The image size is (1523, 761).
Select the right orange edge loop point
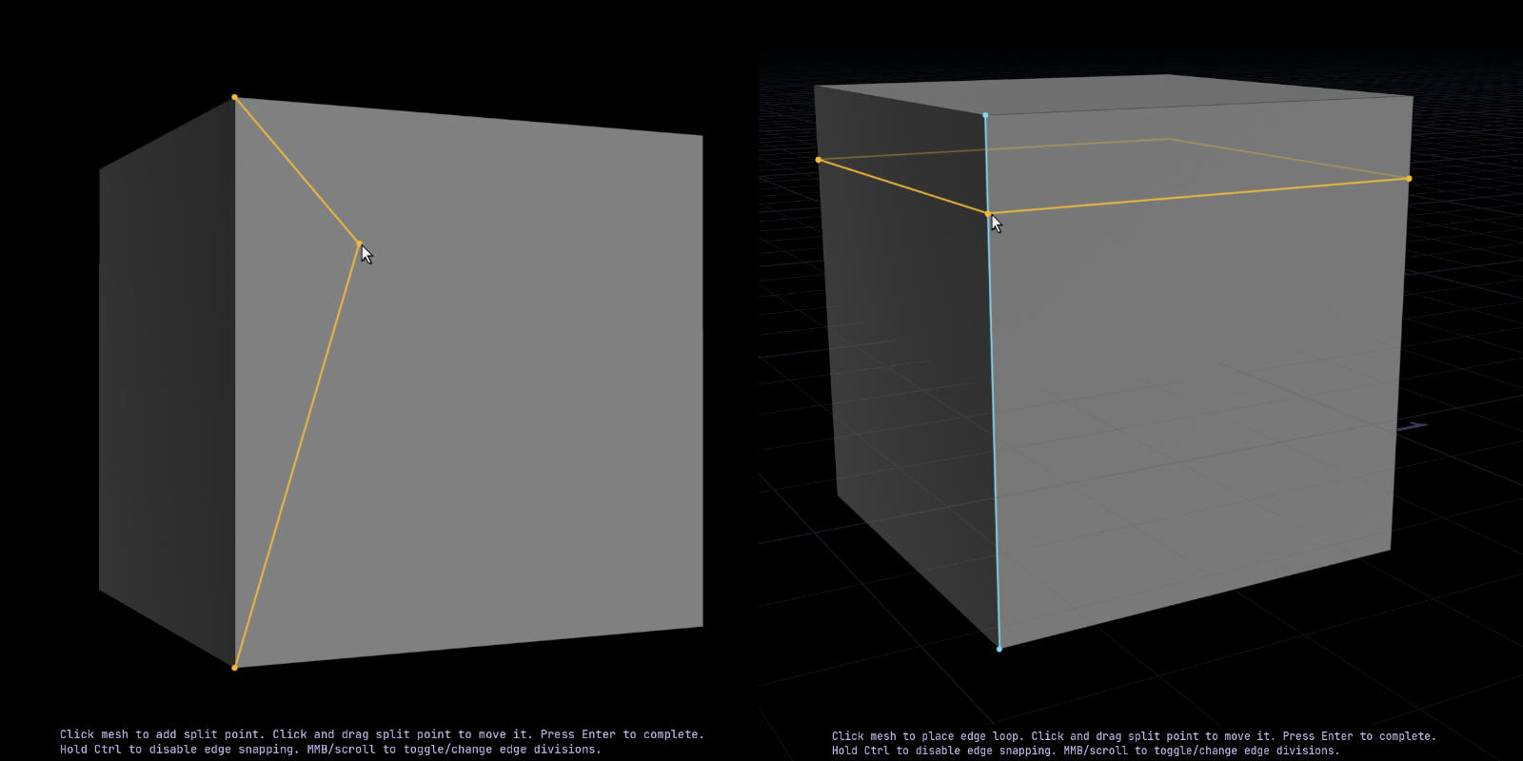pyautogui.click(x=1409, y=179)
